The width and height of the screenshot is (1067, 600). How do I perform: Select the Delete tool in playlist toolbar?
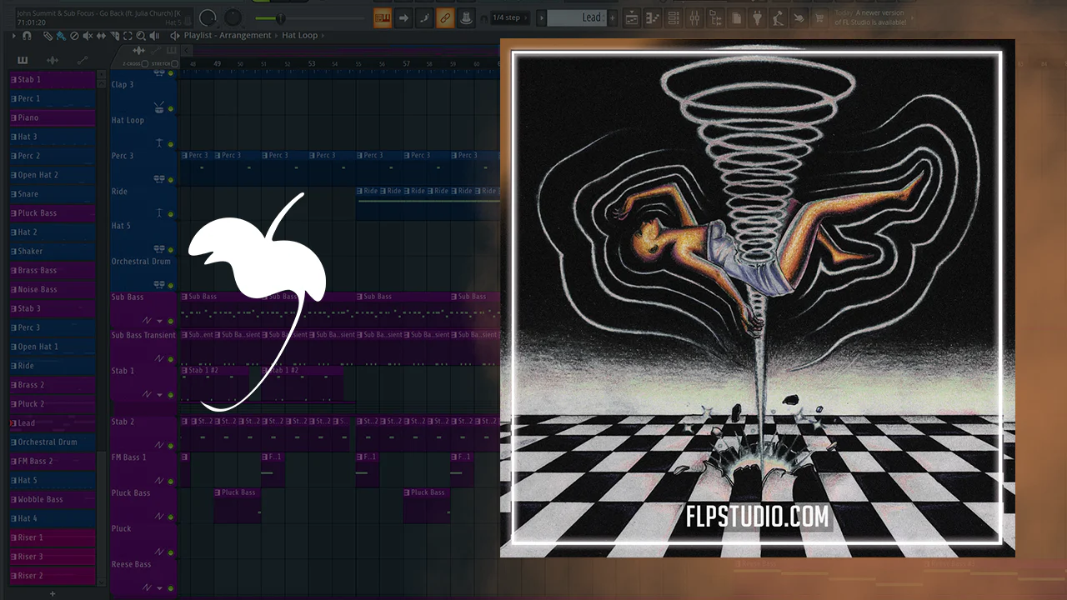[74, 36]
